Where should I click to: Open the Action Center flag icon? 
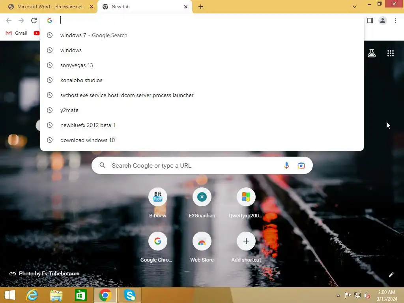348,295
